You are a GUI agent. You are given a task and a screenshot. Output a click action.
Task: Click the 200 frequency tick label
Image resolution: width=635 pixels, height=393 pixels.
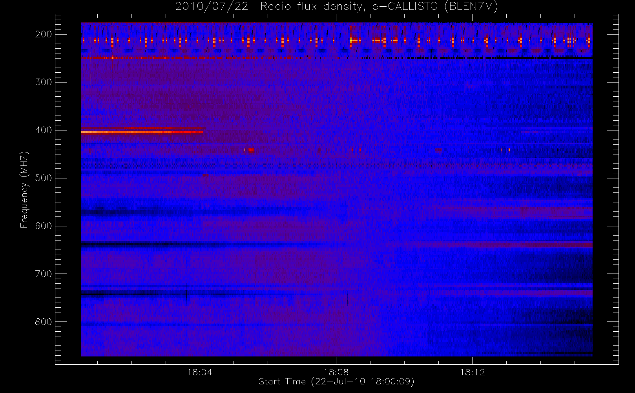point(44,34)
